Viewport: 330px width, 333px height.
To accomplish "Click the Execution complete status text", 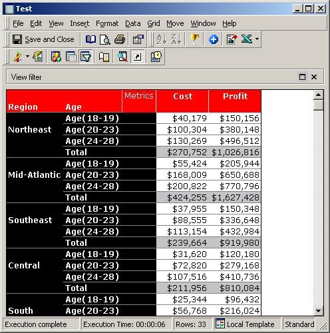I will point(36,324).
